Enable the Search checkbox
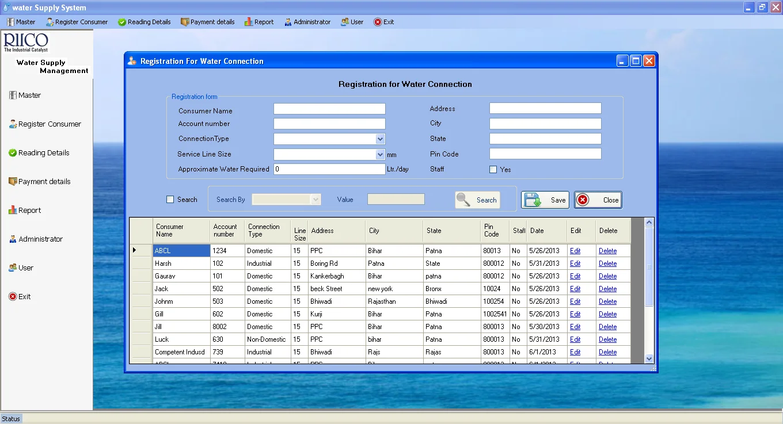The image size is (783, 424). [169, 200]
